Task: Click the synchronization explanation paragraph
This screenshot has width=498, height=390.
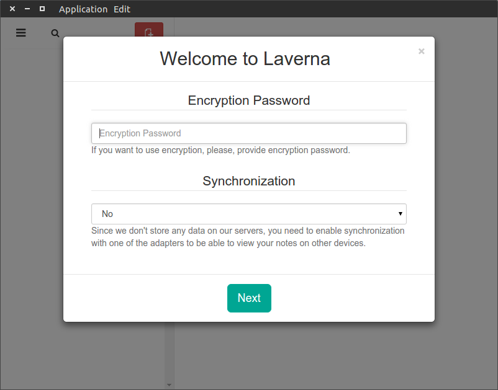Action: pyautogui.click(x=248, y=237)
